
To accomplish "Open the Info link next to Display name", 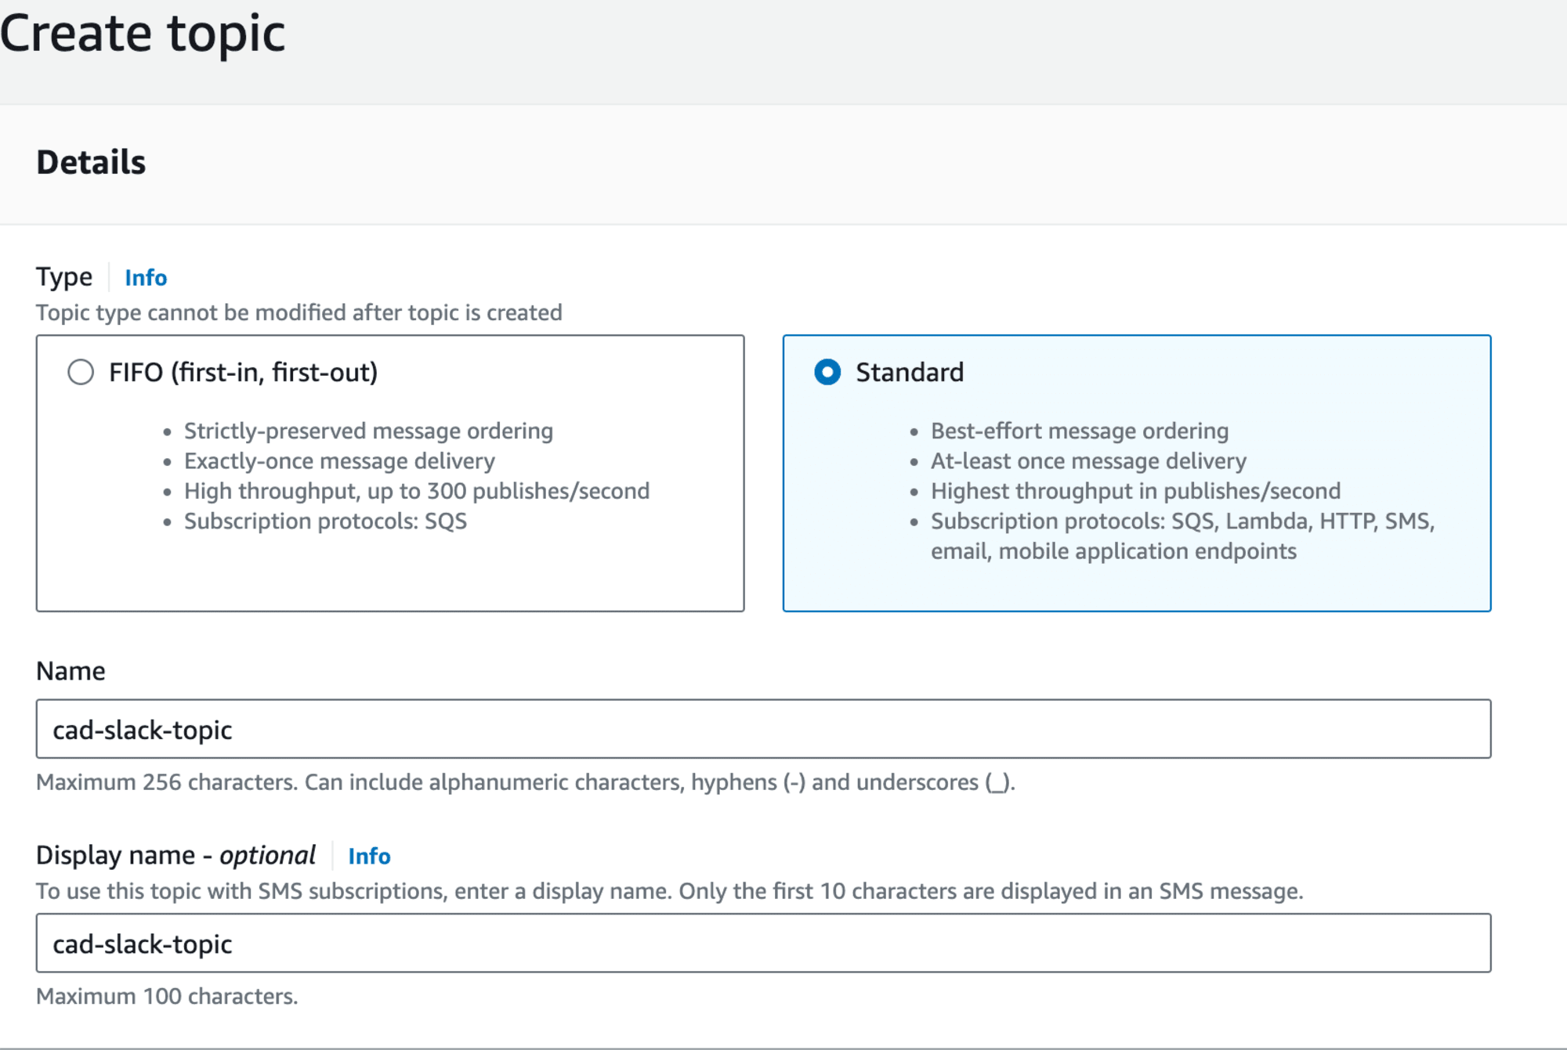I will (x=369, y=856).
